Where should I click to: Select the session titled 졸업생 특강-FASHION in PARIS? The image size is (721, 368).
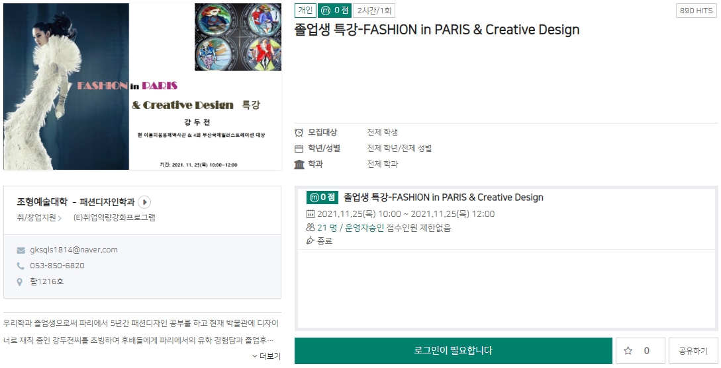[x=443, y=198]
